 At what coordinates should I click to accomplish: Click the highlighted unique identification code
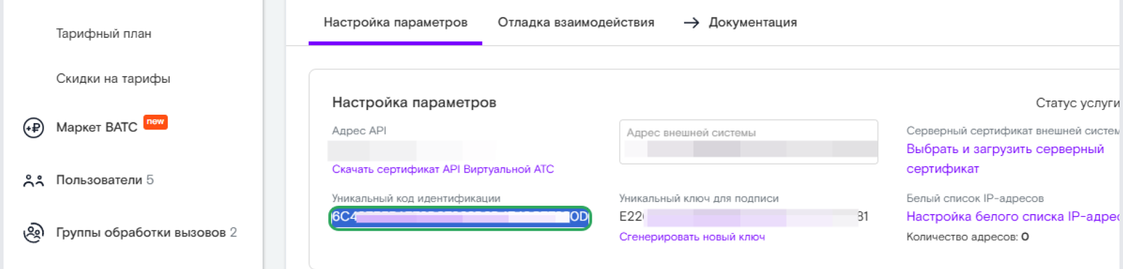point(459,218)
